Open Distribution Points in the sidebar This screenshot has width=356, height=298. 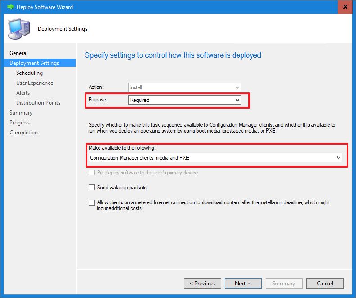(x=38, y=103)
